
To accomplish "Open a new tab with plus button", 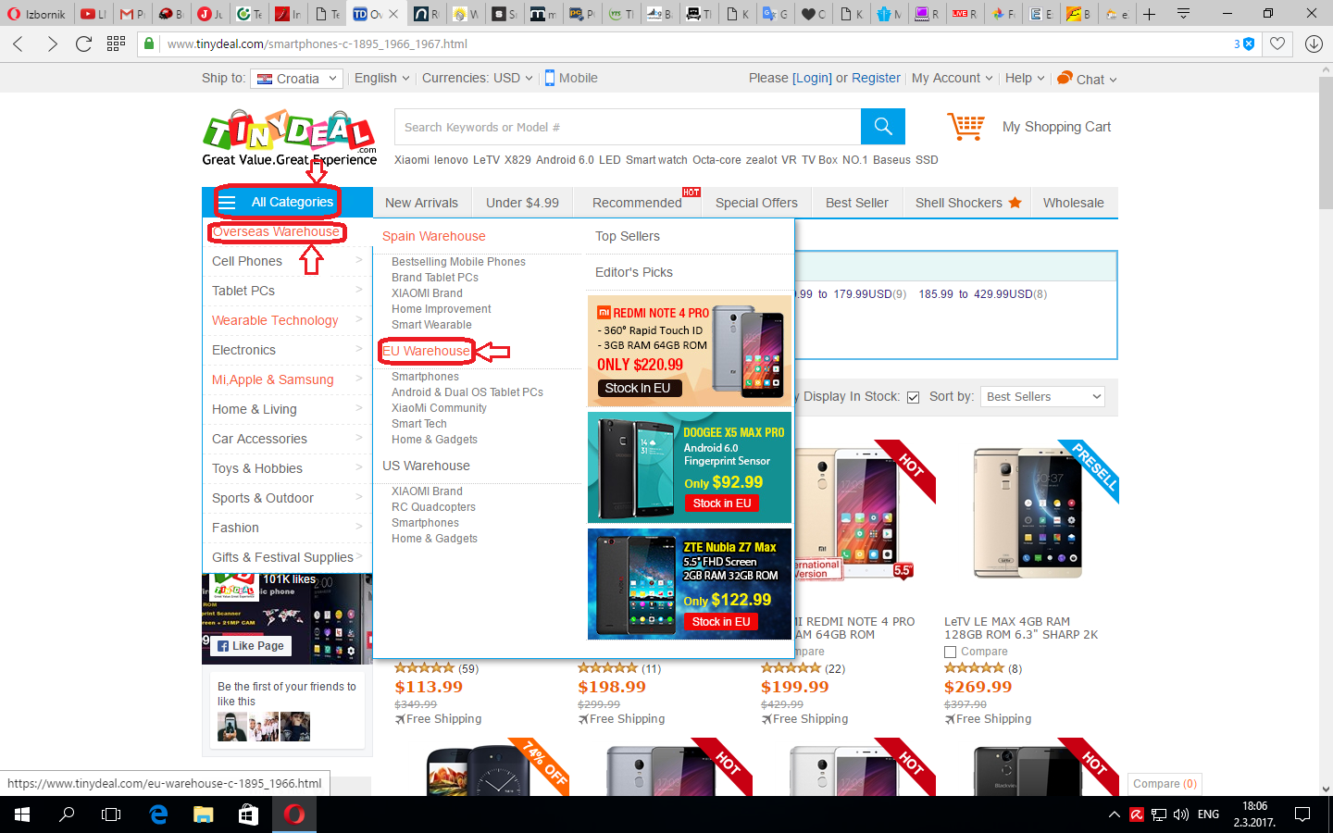I will coord(1149,14).
